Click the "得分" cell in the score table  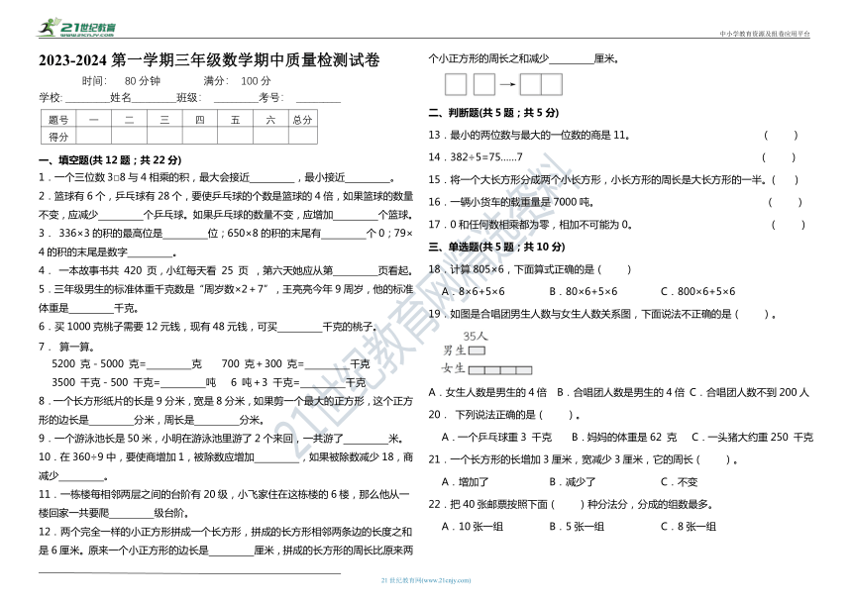pos(58,137)
